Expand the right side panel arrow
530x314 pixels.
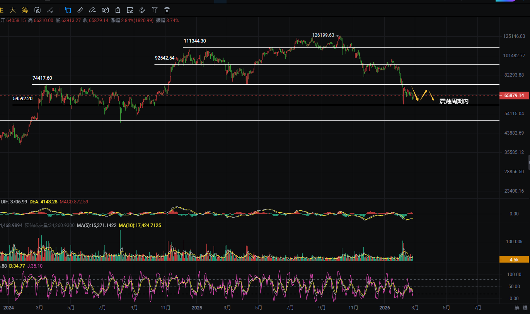point(528,160)
